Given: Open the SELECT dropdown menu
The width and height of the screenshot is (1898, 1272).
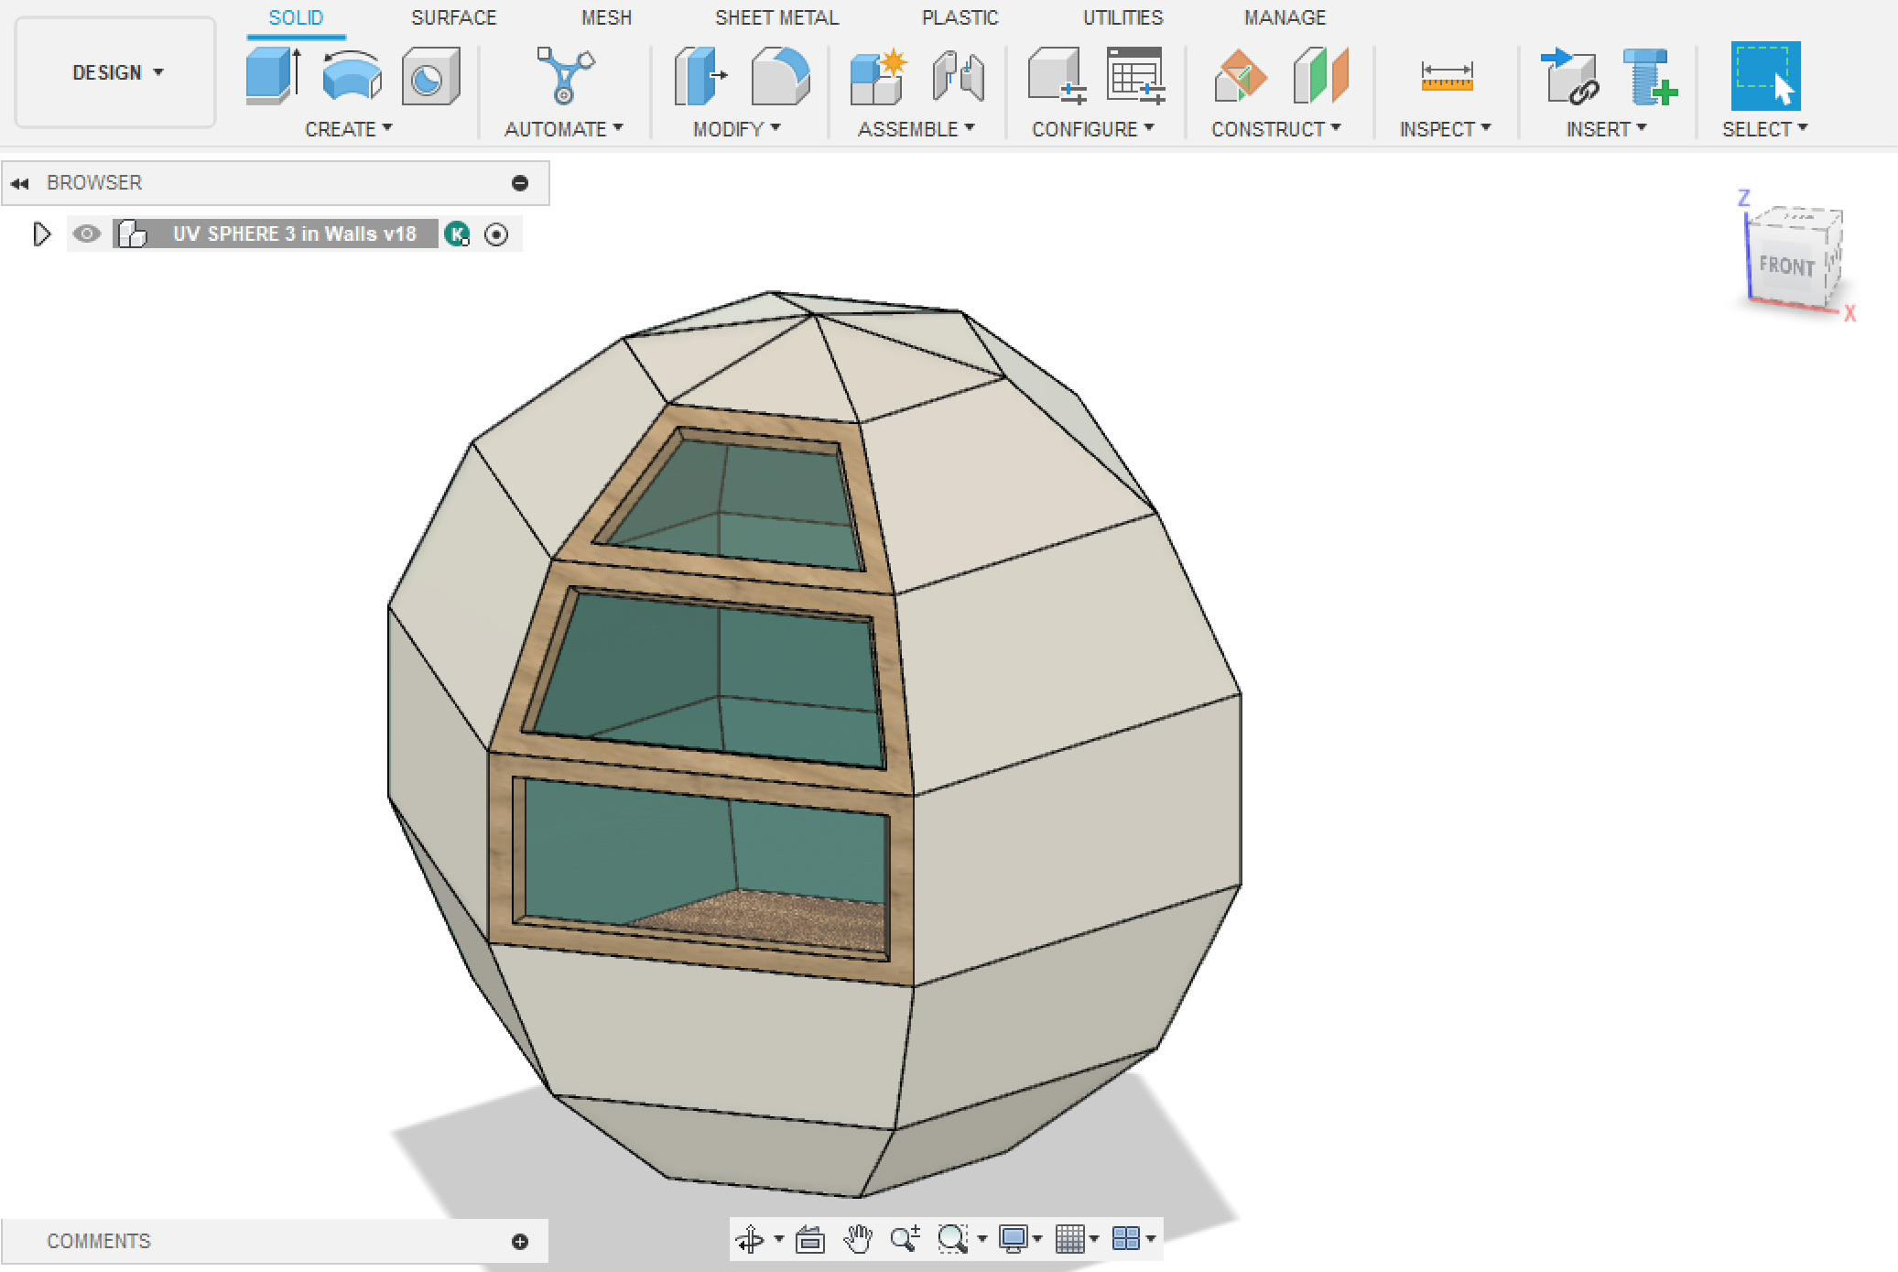Looking at the screenshot, I should tap(1765, 129).
